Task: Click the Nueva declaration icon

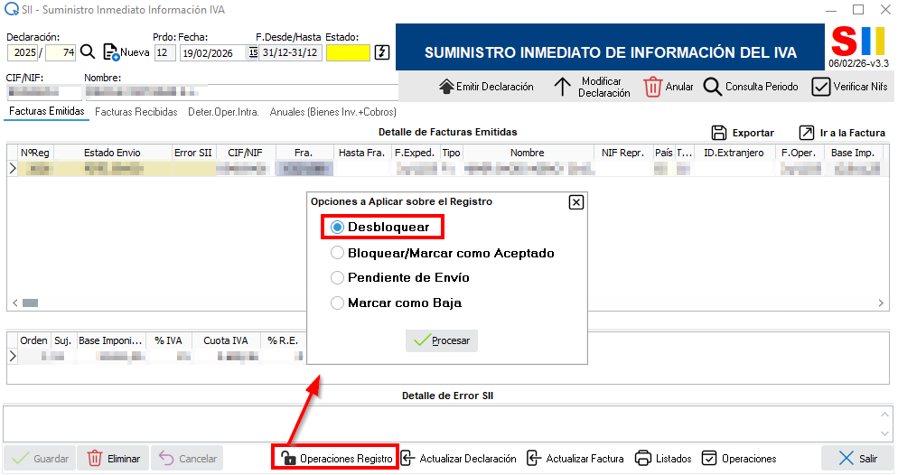Action: [x=111, y=52]
